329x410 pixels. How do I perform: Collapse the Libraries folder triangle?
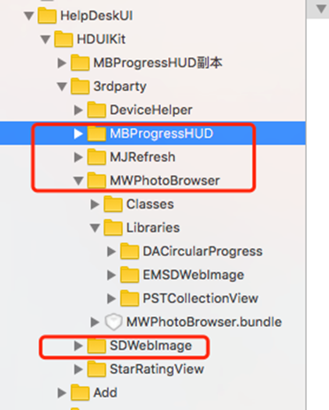click(95, 228)
